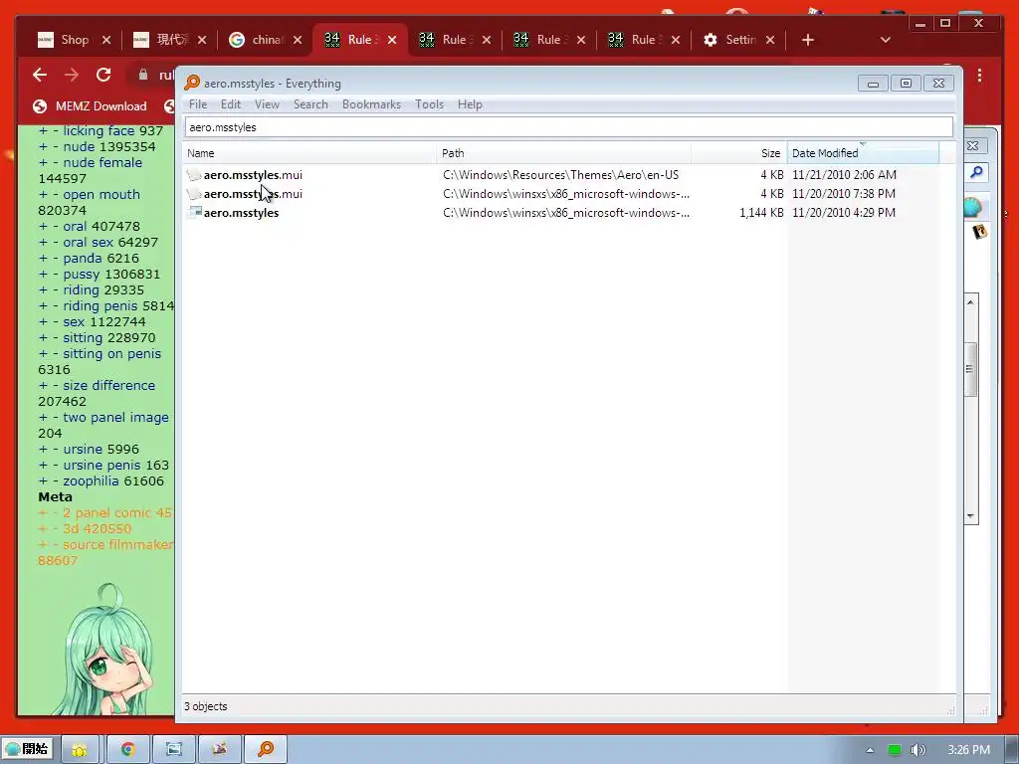The image size is (1019, 764).
Task: Click the scrollbar thumb in the background window
Action: pos(971,369)
